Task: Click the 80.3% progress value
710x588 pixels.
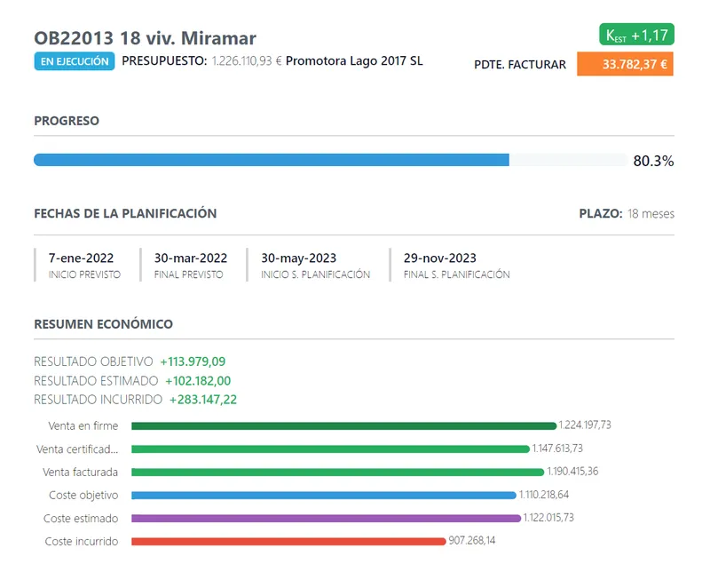Action: point(653,161)
